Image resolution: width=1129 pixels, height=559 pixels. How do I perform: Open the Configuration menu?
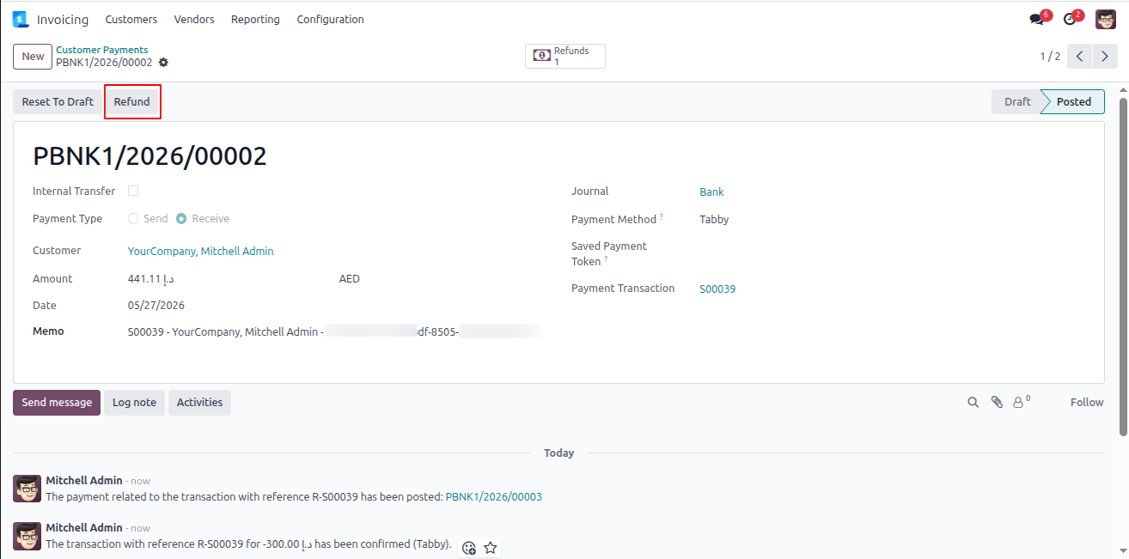coord(330,19)
